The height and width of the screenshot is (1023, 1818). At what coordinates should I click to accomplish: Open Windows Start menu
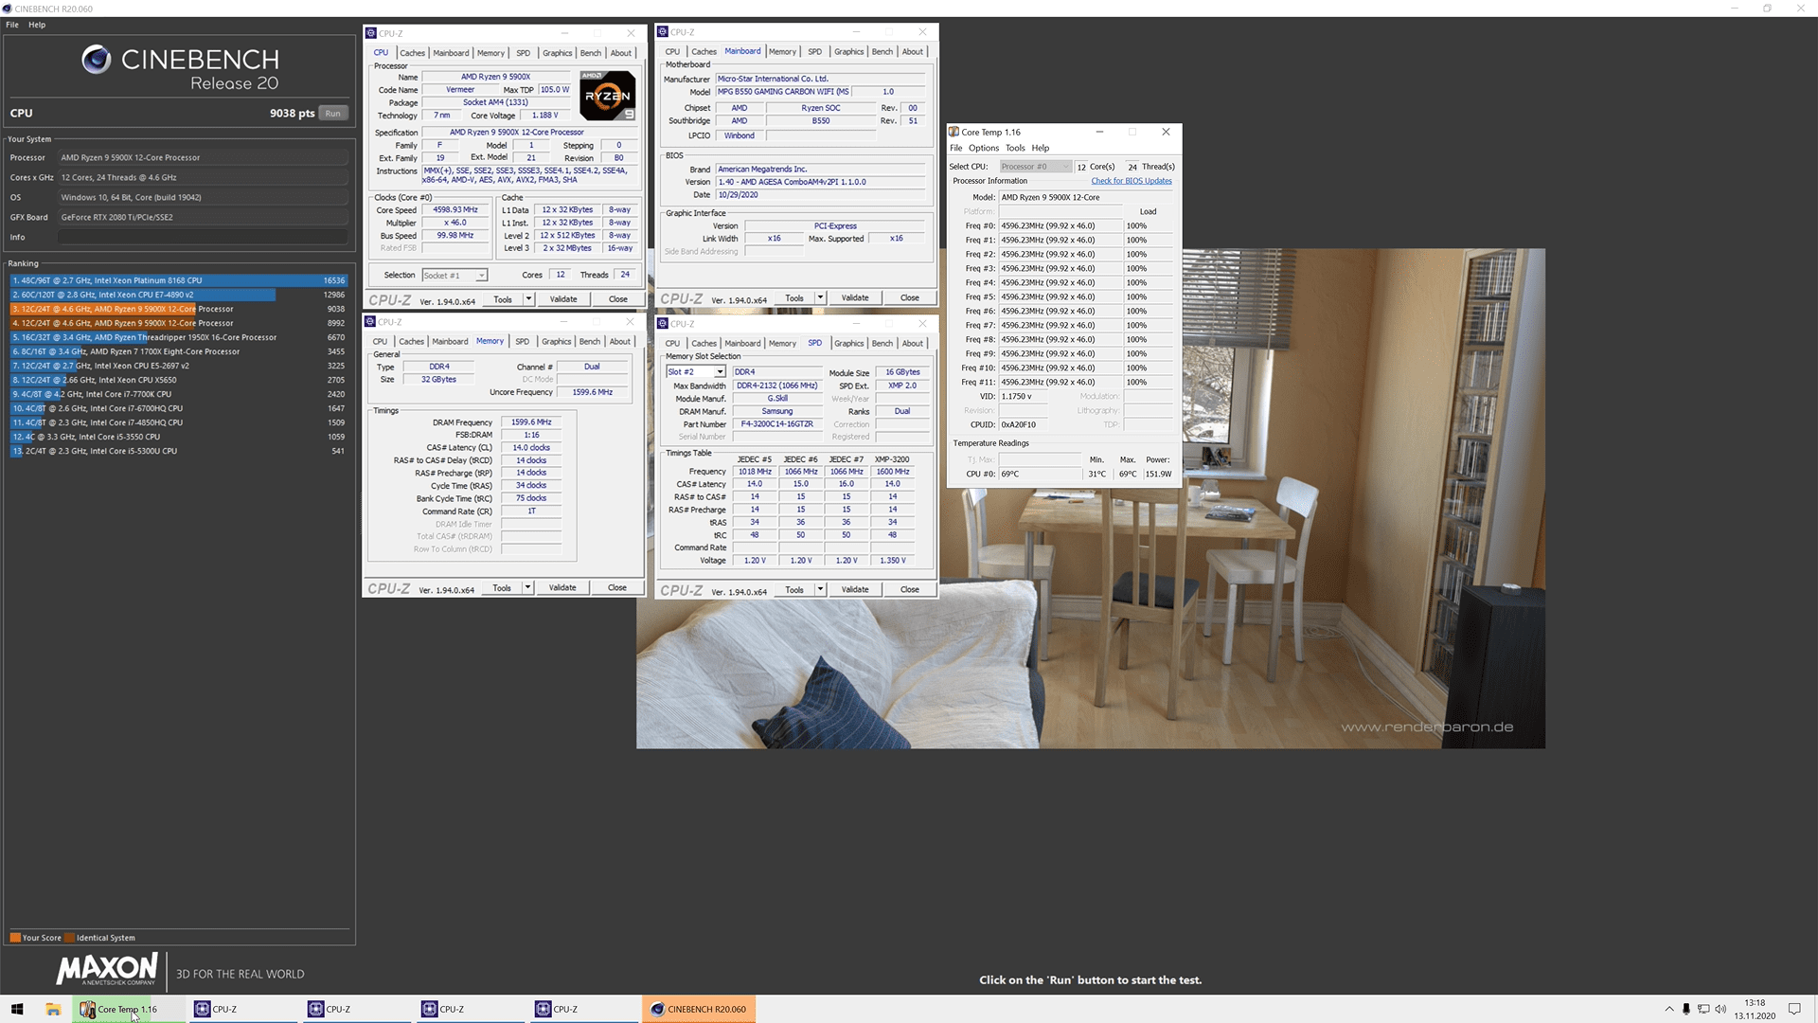17,1009
